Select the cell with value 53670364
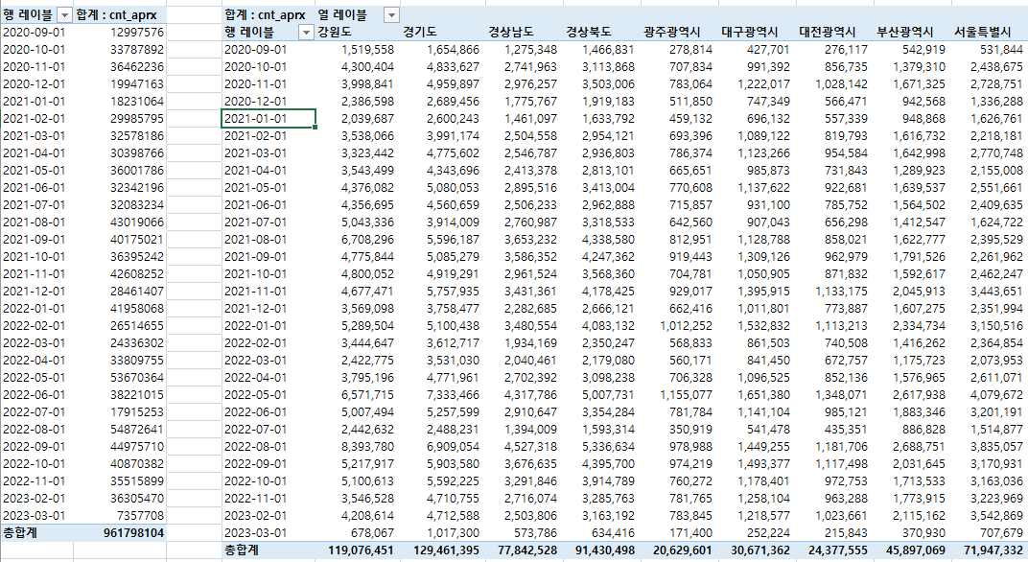 (x=137, y=378)
